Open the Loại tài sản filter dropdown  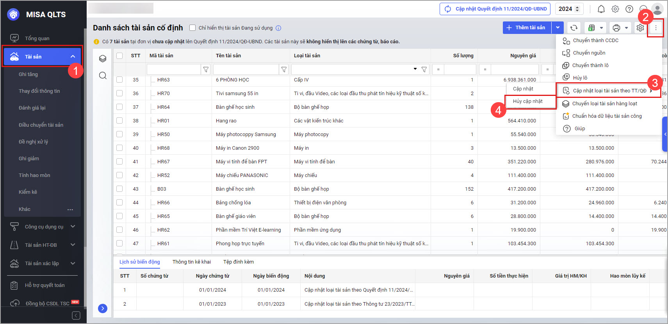click(415, 69)
